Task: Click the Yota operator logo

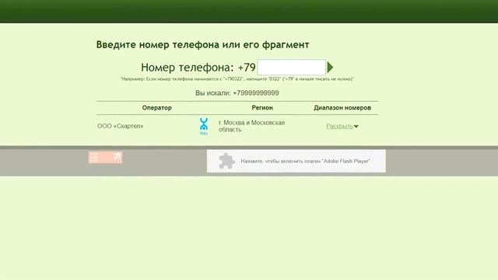Action: click(x=204, y=126)
